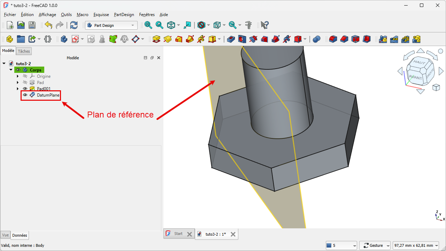Show the hidden Origine item
This screenshot has width=446, height=251.
pos(25,76)
